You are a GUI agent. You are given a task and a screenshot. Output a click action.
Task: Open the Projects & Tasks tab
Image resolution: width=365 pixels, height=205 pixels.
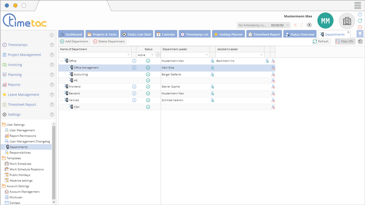(x=102, y=34)
